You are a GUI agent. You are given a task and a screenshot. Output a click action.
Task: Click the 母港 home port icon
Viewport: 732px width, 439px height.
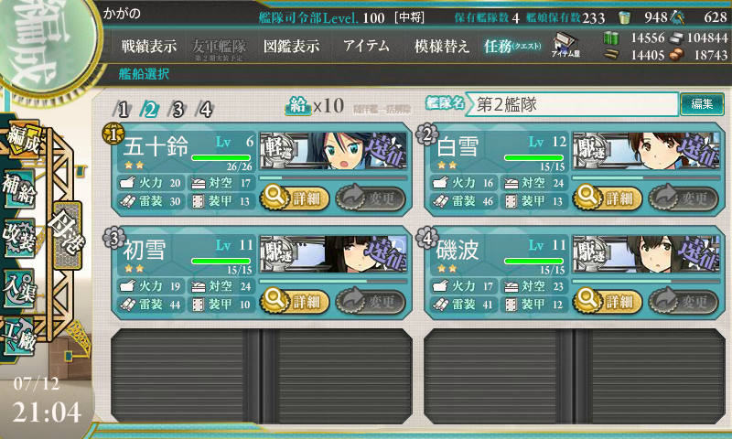[68, 236]
